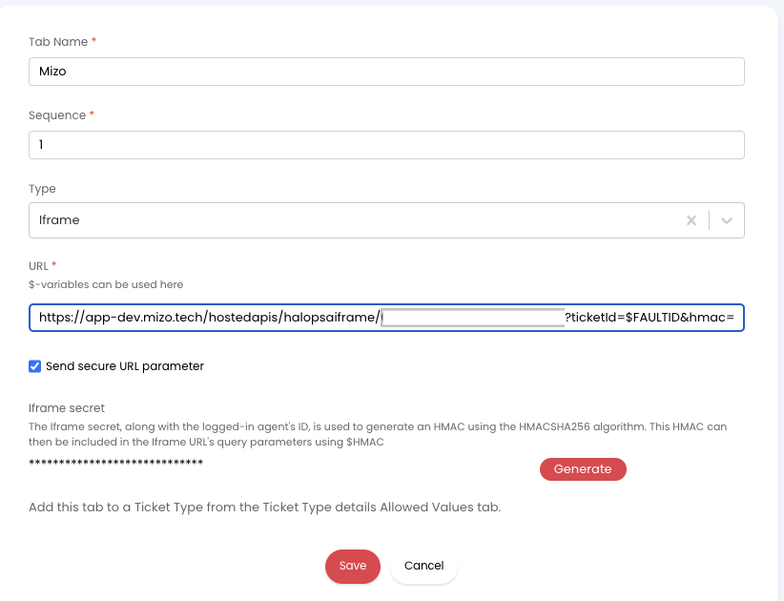Viewport: 784px width, 601px height.
Task: Click the Tab Name field label
Action: point(58,42)
